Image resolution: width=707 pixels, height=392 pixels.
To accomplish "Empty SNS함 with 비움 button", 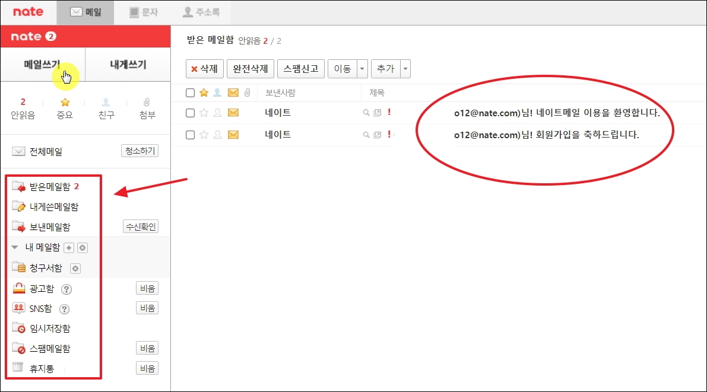I will pos(147,308).
